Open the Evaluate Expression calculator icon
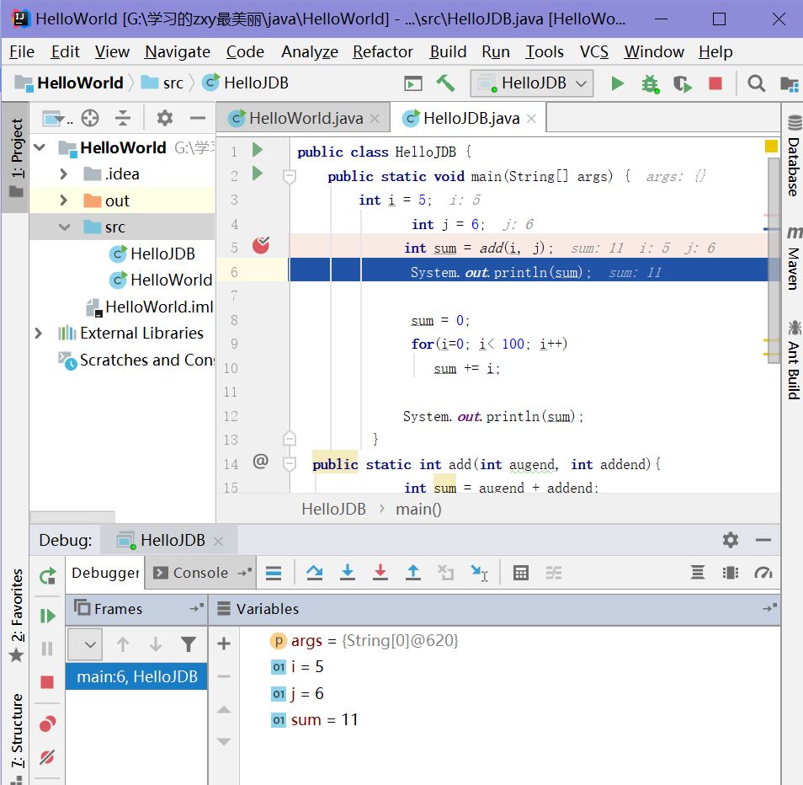Image resolution: width=803 pixels, height=785 pixels. coord(521,573)
